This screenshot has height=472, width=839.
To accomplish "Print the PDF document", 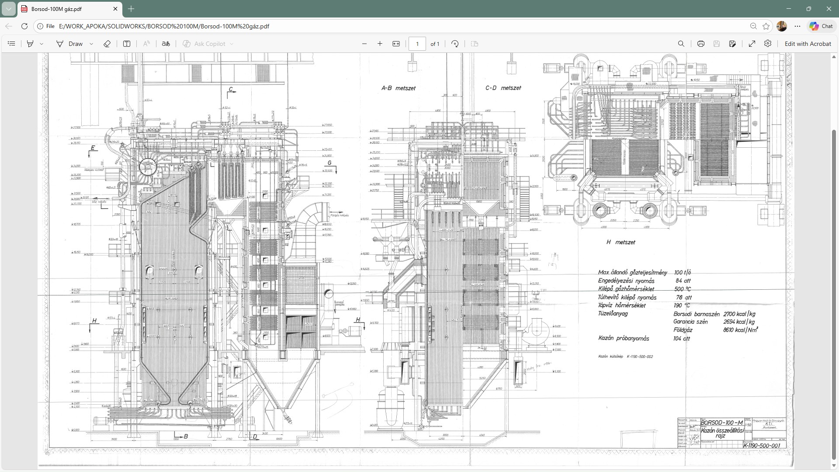I will 701,44.
